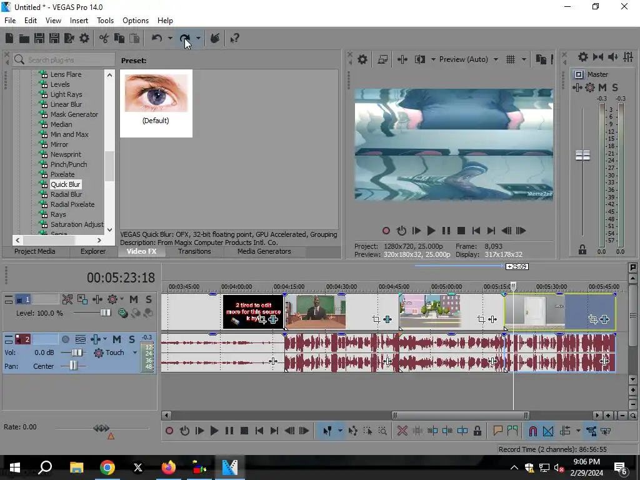Cut selection with scissors icon
Screen dimensions: 640x480
(104, 38)
